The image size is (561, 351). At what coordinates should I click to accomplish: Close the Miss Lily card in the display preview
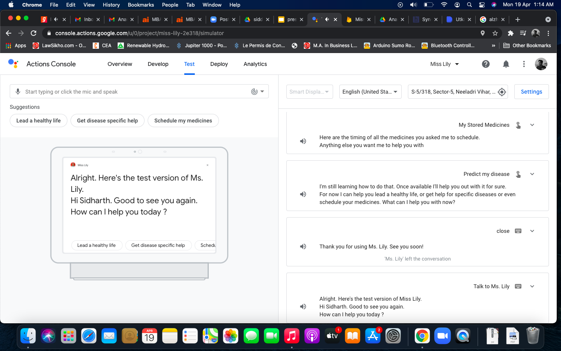207,165
